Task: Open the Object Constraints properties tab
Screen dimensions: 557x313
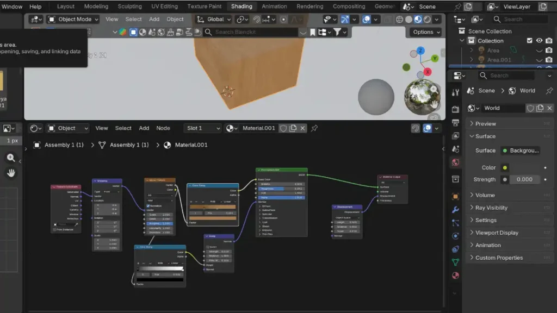Action: 455,249
